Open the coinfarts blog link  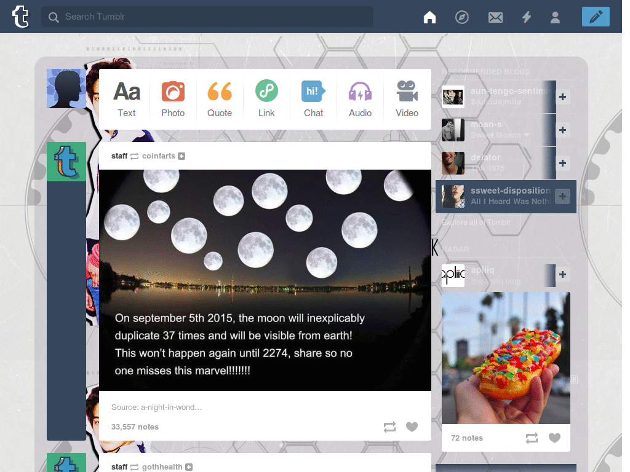[x=159, y=155]
